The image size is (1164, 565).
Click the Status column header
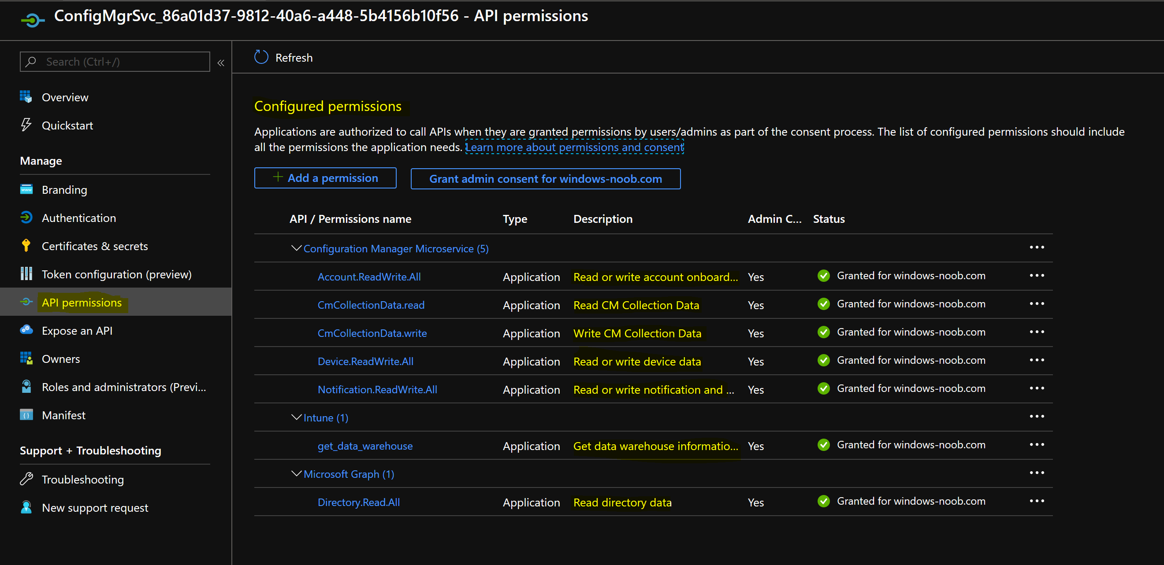[829, 218]
